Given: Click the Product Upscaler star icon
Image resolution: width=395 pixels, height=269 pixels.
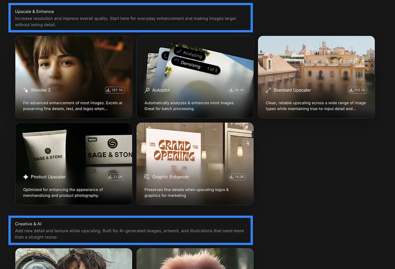Looking at the screenshot, I should point(26,177).
